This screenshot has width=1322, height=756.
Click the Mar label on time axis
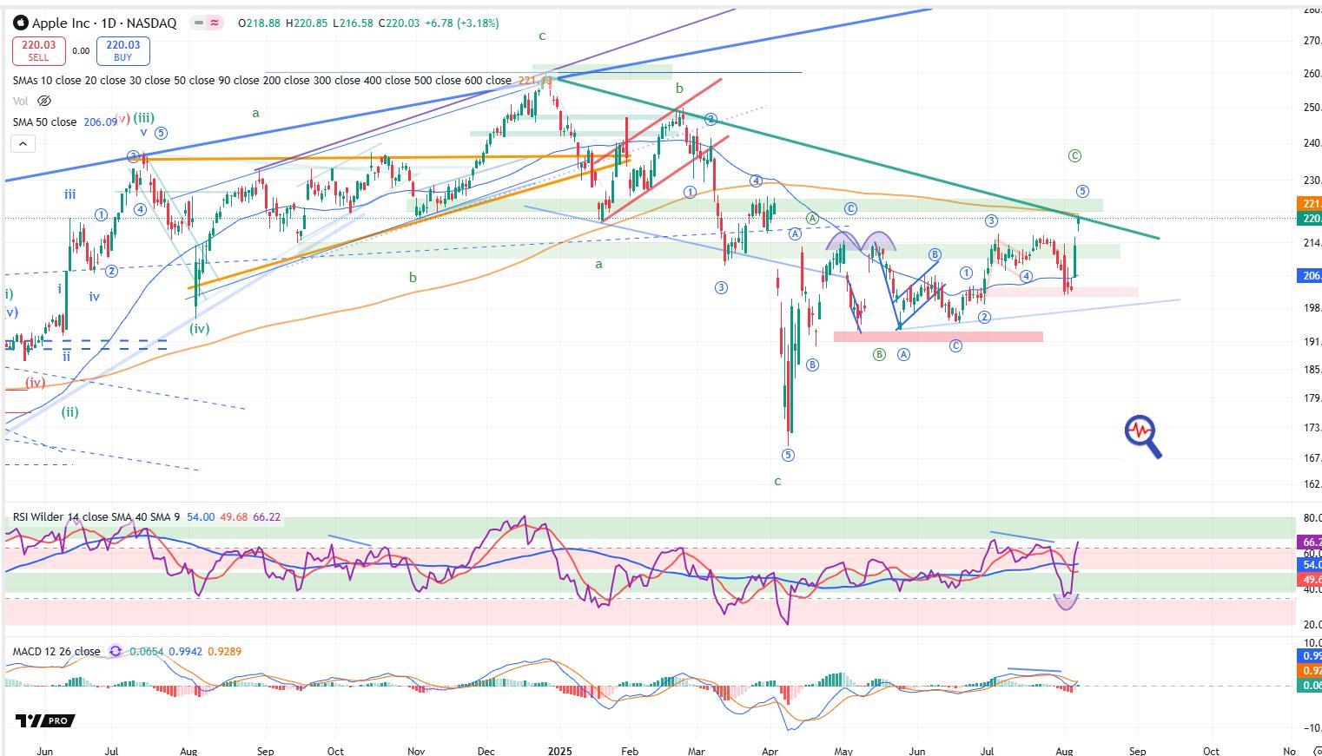click(x=696, y=751)
